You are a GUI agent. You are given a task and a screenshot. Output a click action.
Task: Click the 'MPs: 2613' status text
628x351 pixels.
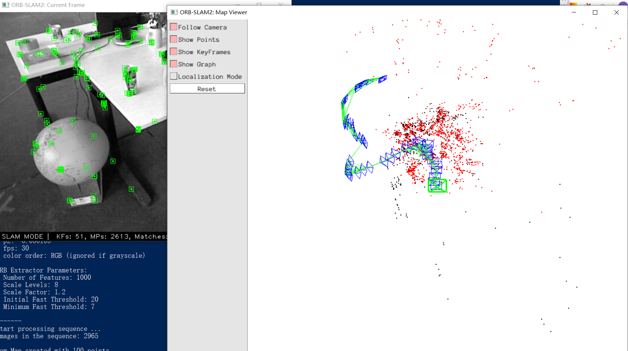[109, 237]
